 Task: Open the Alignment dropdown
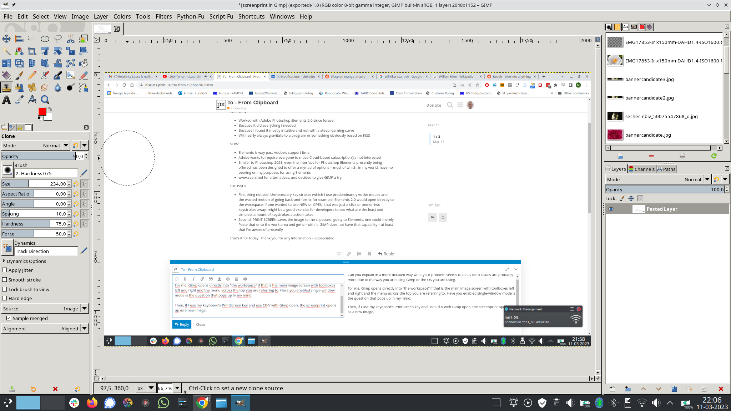84,329
